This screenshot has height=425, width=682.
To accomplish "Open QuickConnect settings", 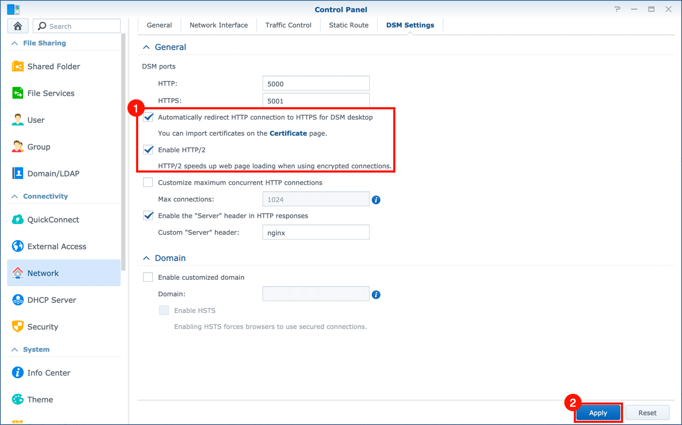I will (53, 220).
